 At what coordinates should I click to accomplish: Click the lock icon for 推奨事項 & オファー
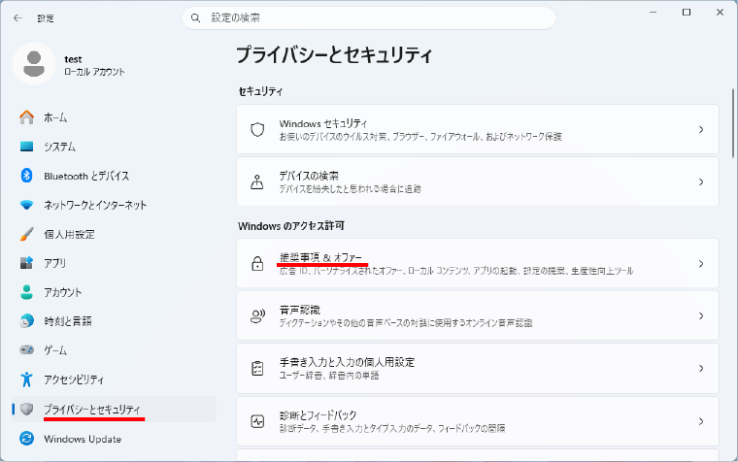257,263
